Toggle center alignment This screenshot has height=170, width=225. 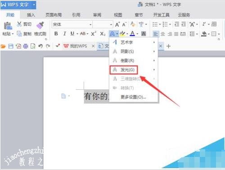pyautogui.click(x=163, y=34)
